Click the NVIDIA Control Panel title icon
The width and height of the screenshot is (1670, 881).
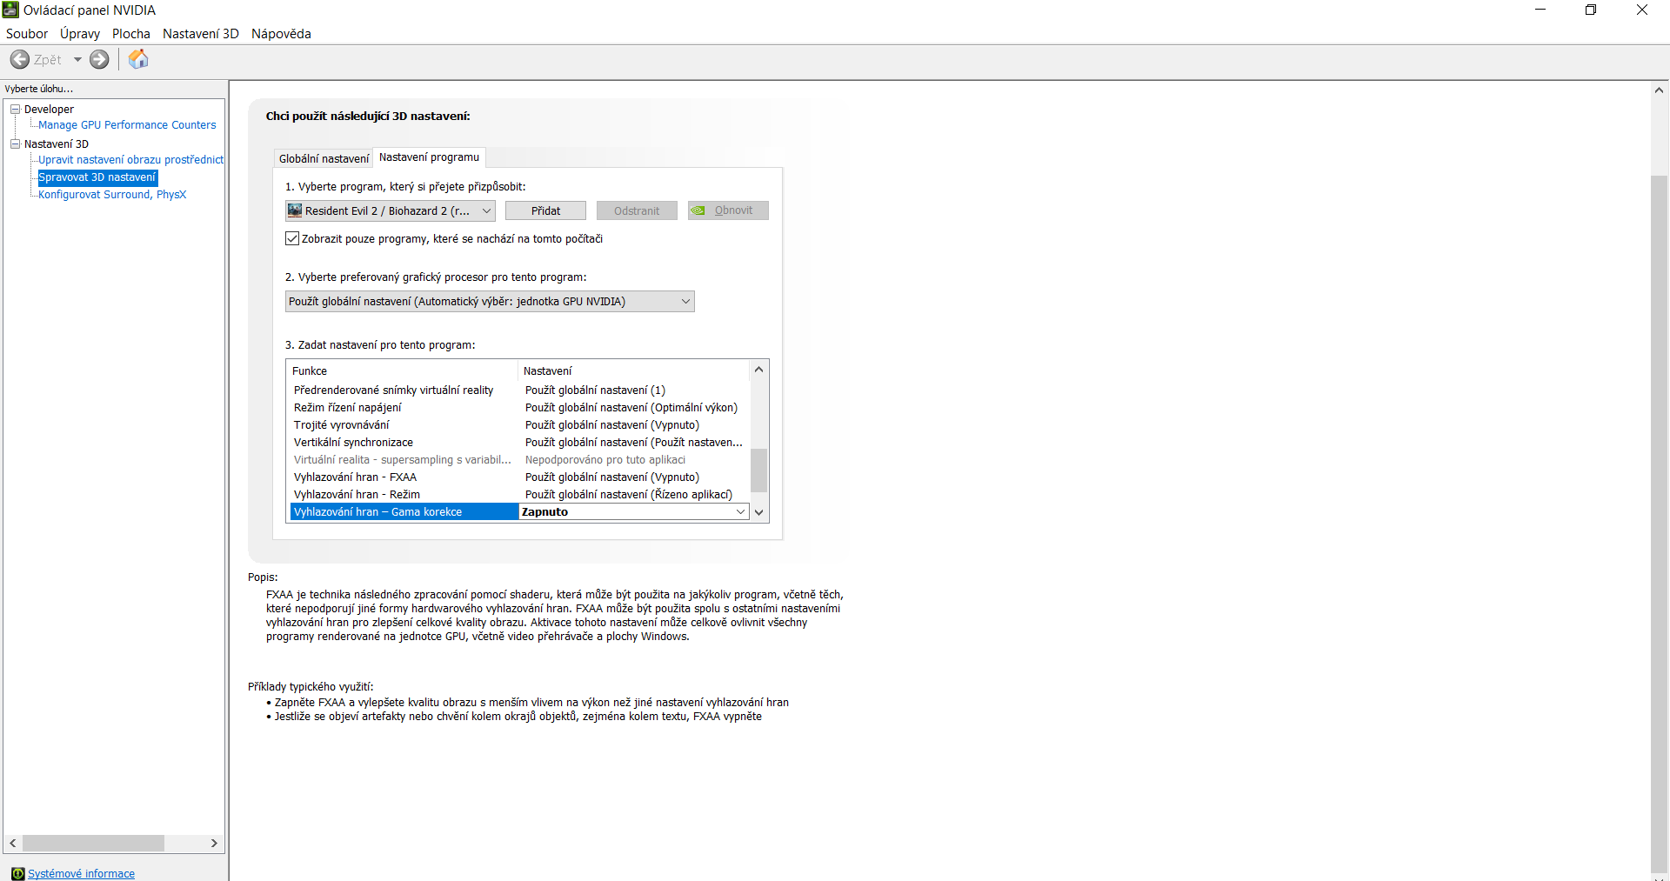click(x=10, y=10)
